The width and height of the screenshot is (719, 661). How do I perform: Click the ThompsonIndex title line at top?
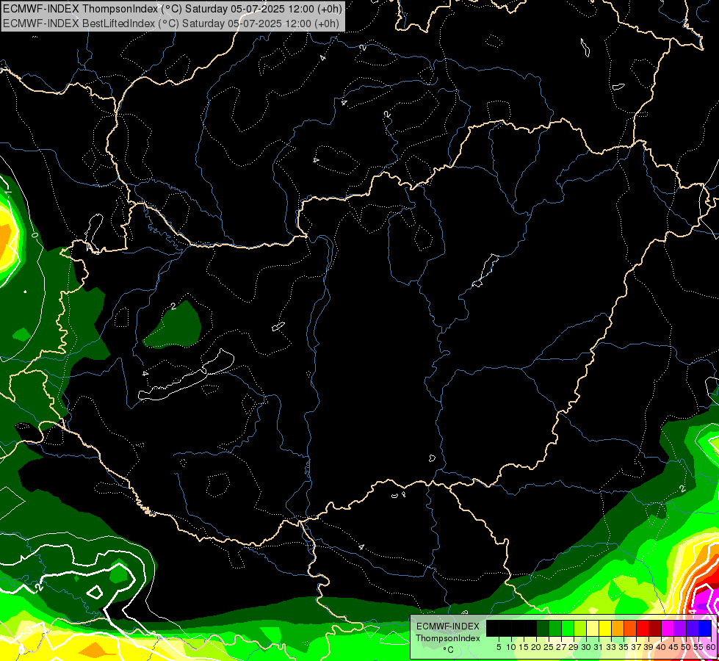pyautogui.click(x=173, y=8)
